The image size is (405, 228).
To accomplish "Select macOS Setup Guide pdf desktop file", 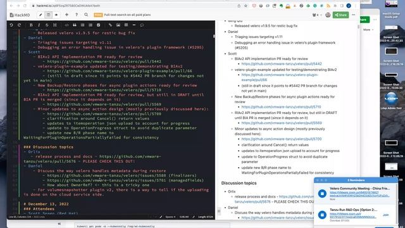I will coord(391,9).
